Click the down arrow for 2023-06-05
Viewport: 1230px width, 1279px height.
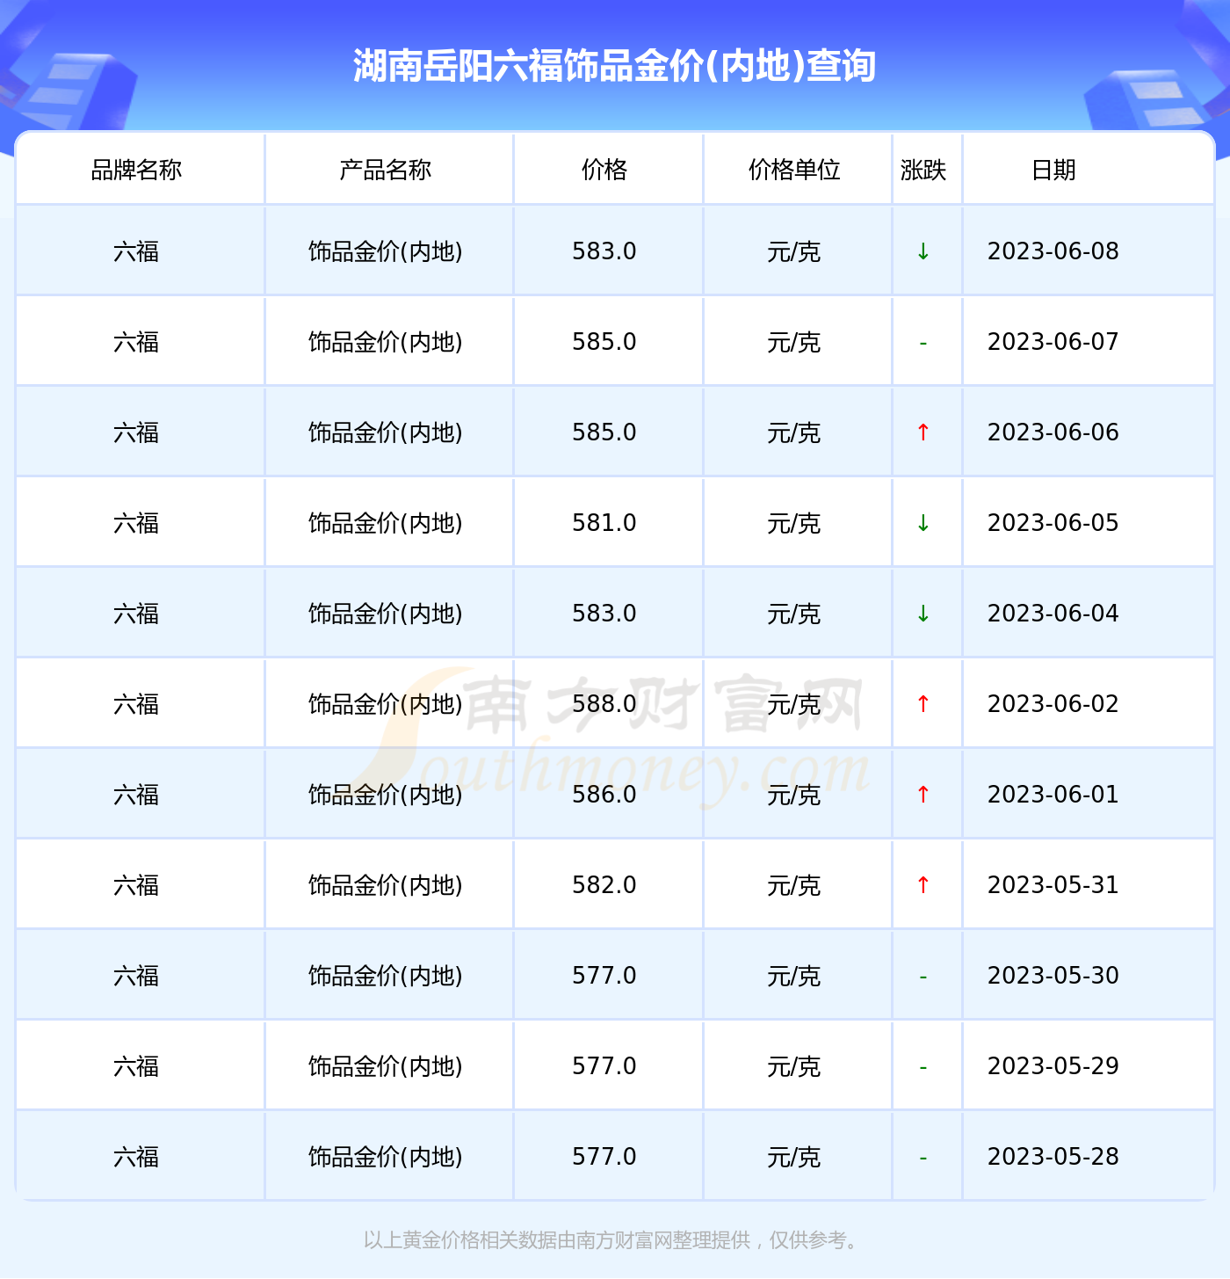click(x=923, y=523)
